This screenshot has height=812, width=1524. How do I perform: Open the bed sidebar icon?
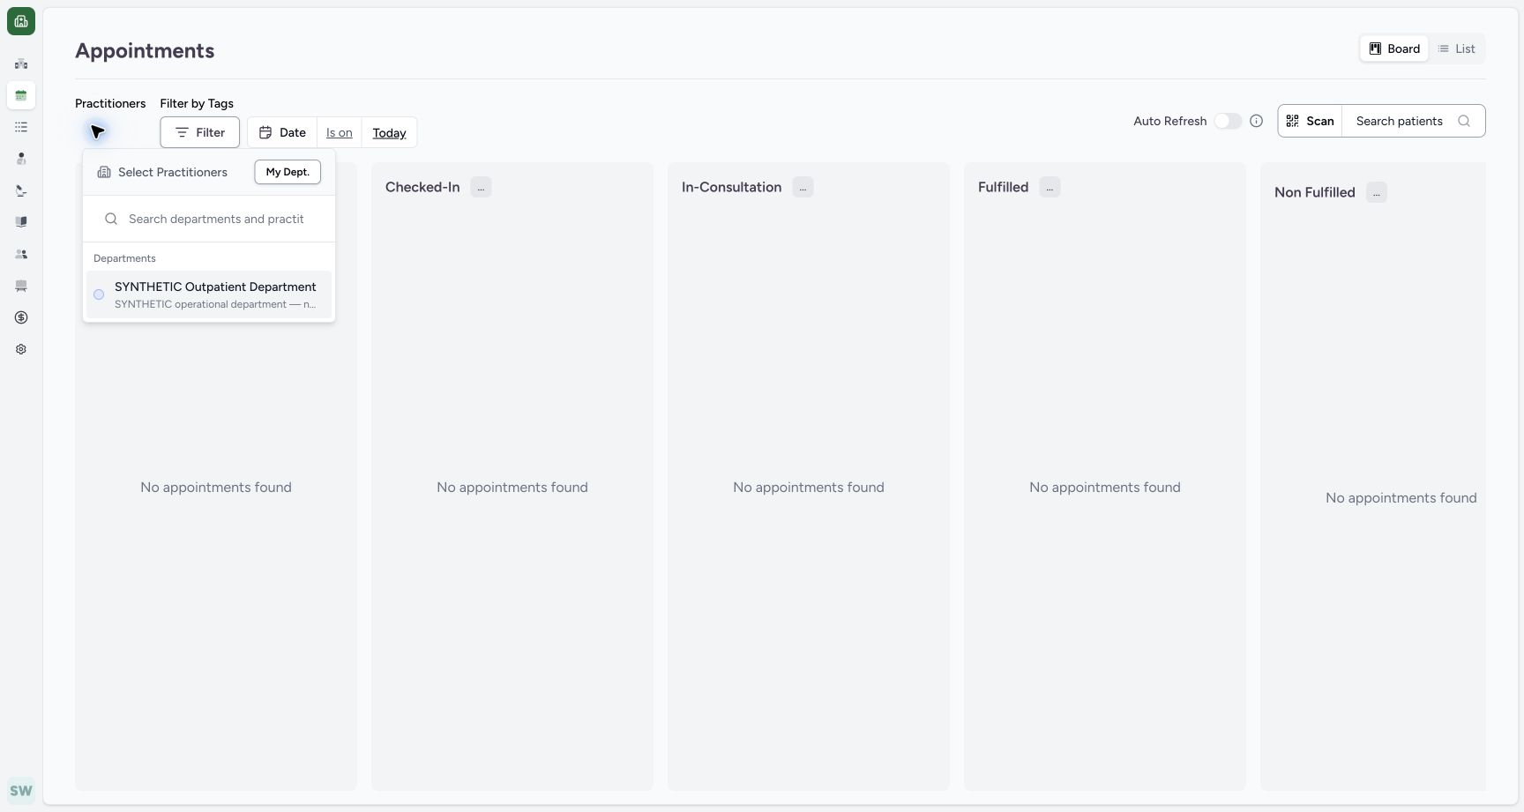point(21,286)
